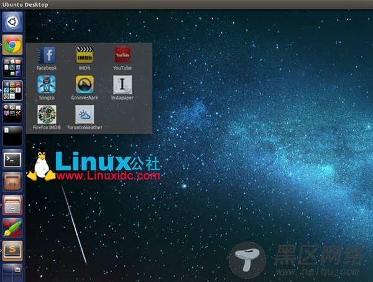Launch Google Chrome from the launcher

tap(12, 45)
